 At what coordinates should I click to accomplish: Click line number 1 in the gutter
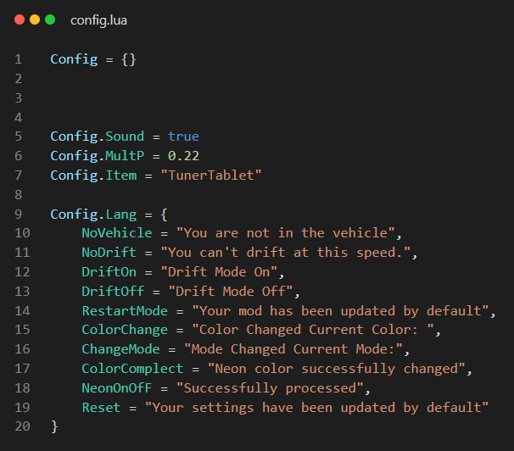tap(18, 59)
